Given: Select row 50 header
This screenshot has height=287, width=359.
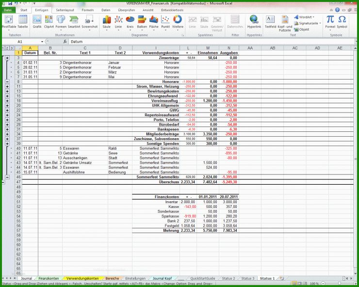Looking at the screenshot, I should click(18, 197).
